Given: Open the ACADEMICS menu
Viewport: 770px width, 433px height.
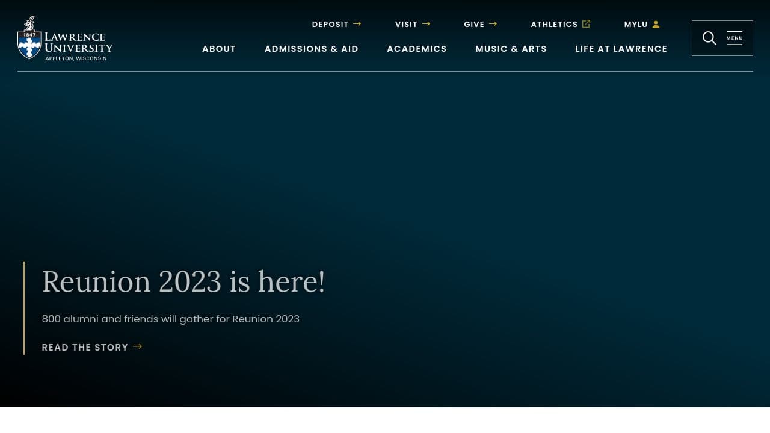Looking at the screenshot, I should (x=417, y=49).
